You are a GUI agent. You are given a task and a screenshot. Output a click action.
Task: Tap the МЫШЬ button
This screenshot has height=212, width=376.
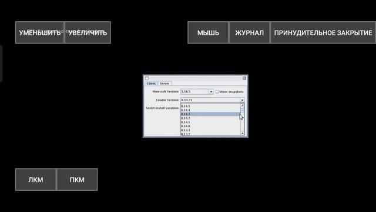click(x=208, y=33)
